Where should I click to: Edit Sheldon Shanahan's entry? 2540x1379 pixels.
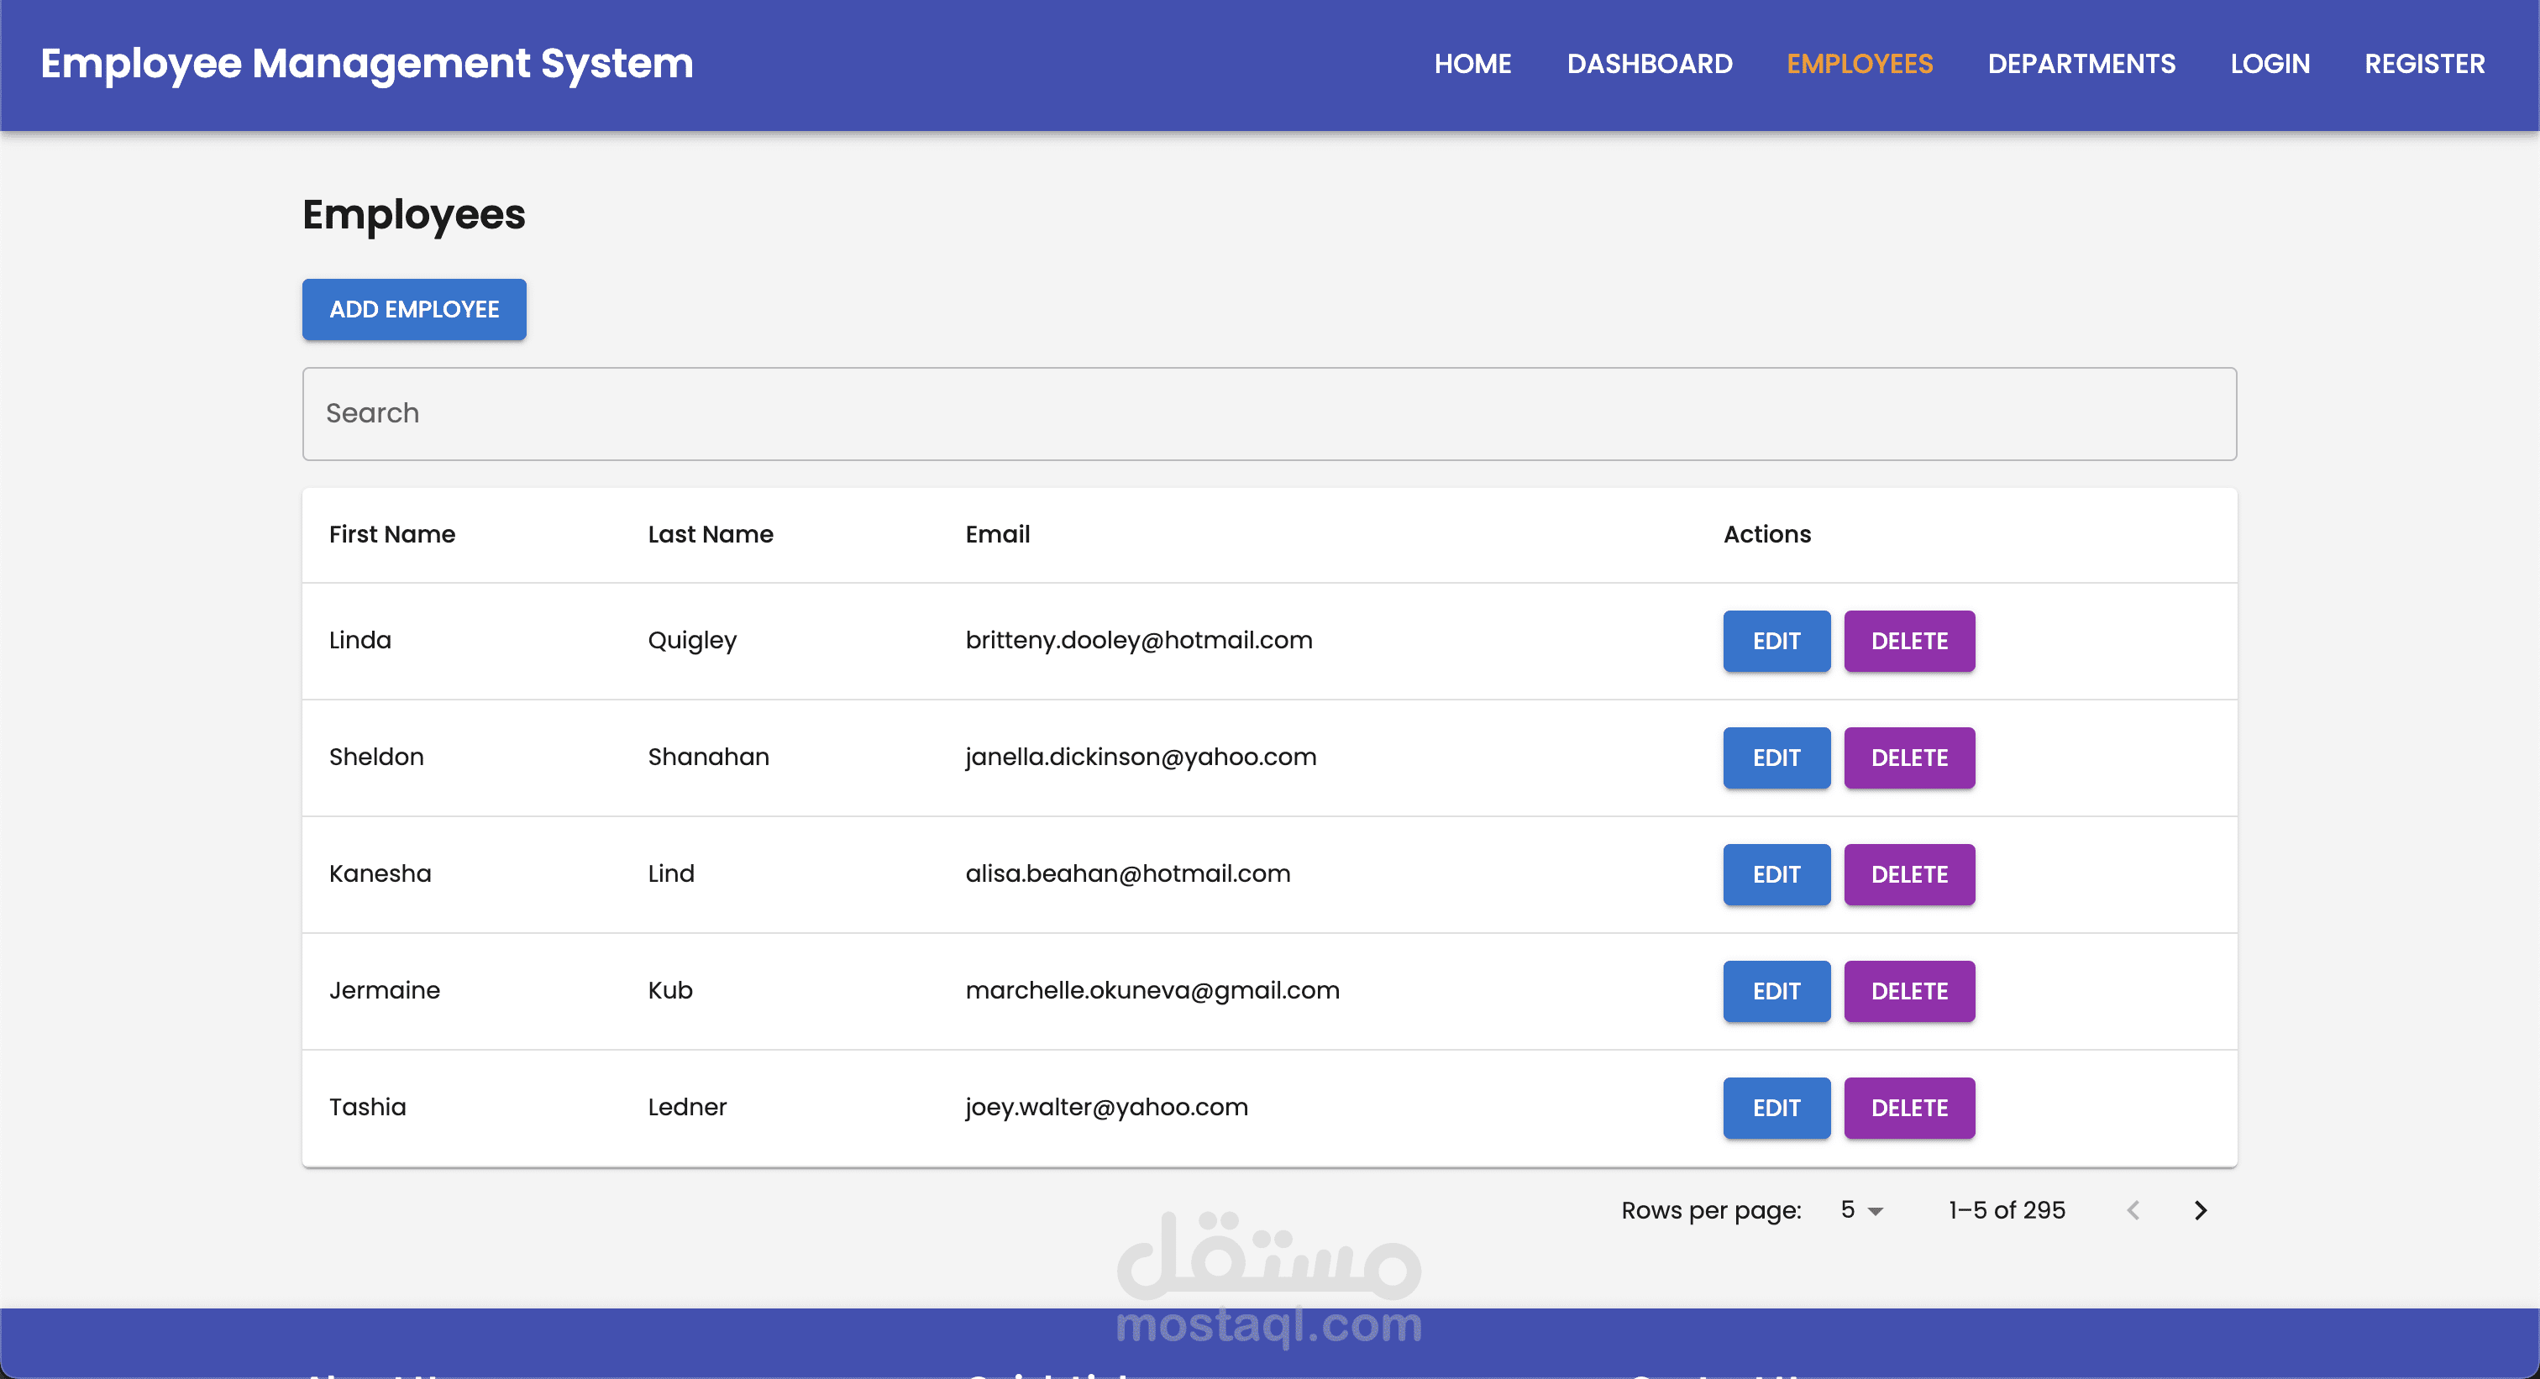[x=1776, y=758]
